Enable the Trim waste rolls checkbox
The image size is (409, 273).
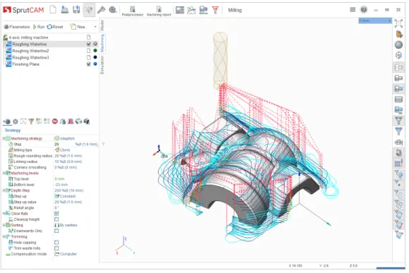point(57,248)
